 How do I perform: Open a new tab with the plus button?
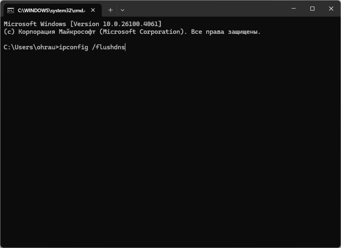tap(110, 10)
